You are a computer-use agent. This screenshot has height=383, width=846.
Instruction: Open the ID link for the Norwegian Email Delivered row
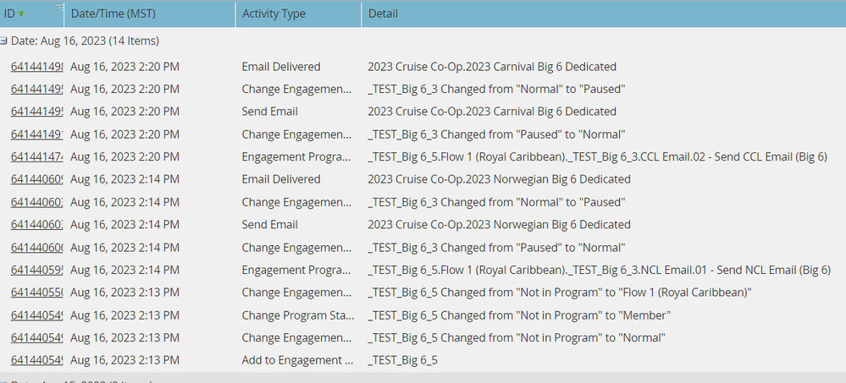click(35, 179)
